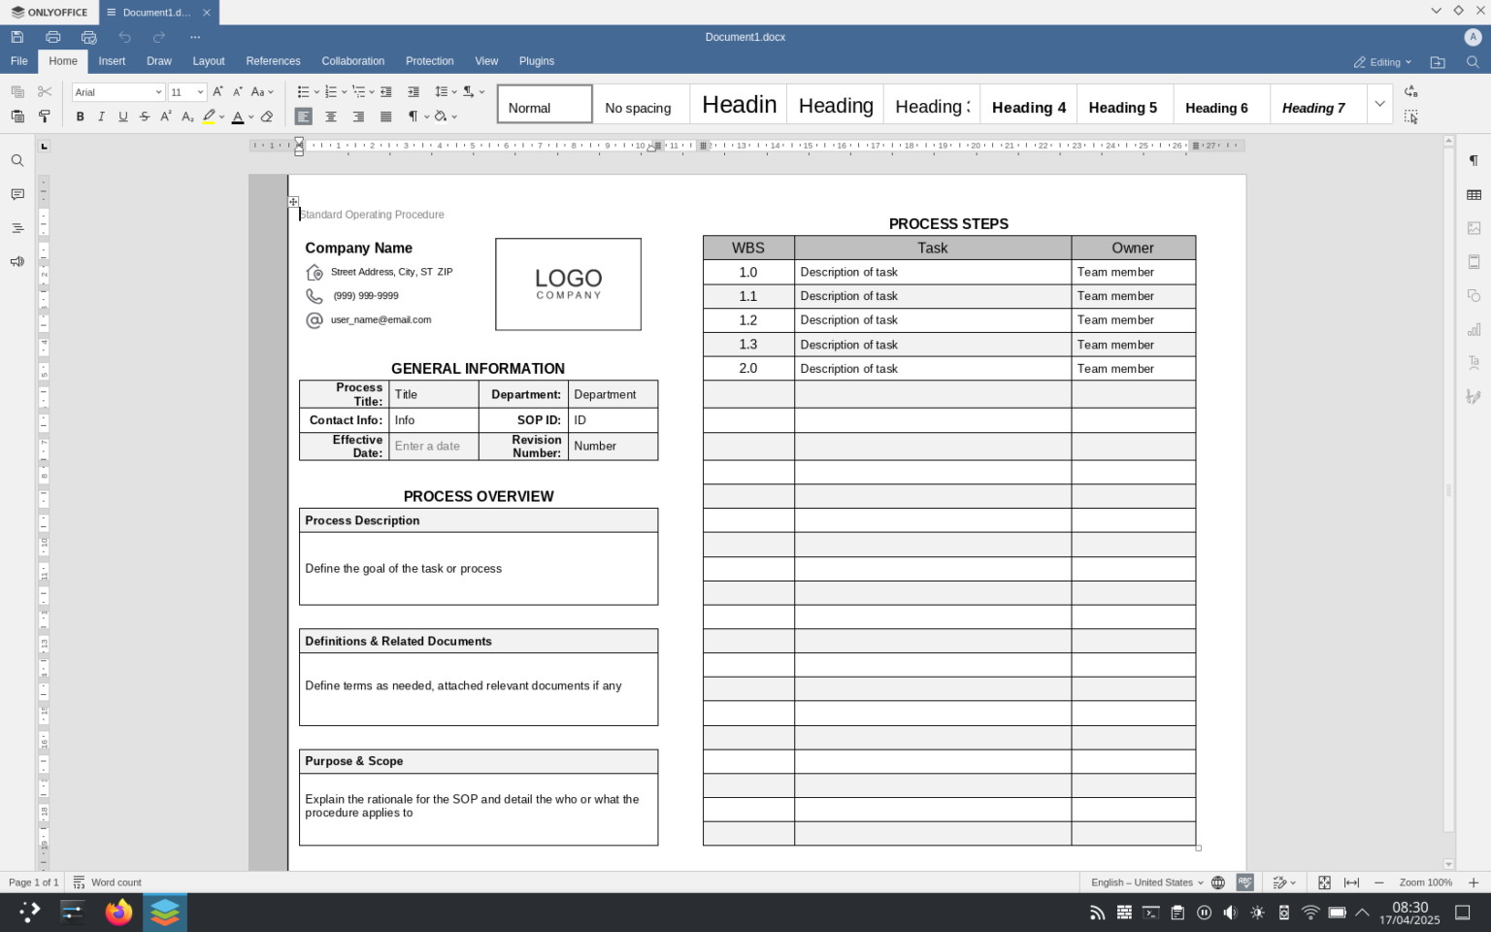This screenshot has width=1491, height=932.
Task: Switch to the References tab
Action: pyautogui.click(x=273, y=61)
